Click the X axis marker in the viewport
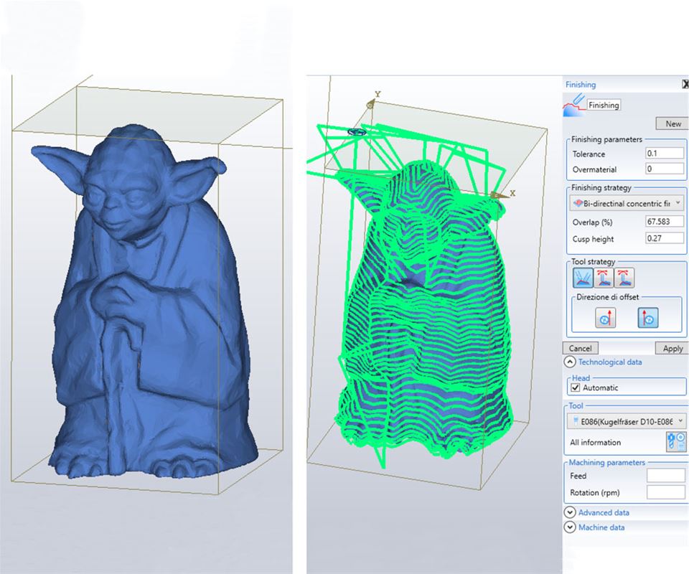The width and height of the screenshot is (689, 574). 512,193
